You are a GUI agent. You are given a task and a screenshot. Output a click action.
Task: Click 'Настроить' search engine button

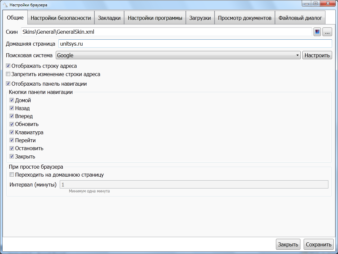coord(317,55)
